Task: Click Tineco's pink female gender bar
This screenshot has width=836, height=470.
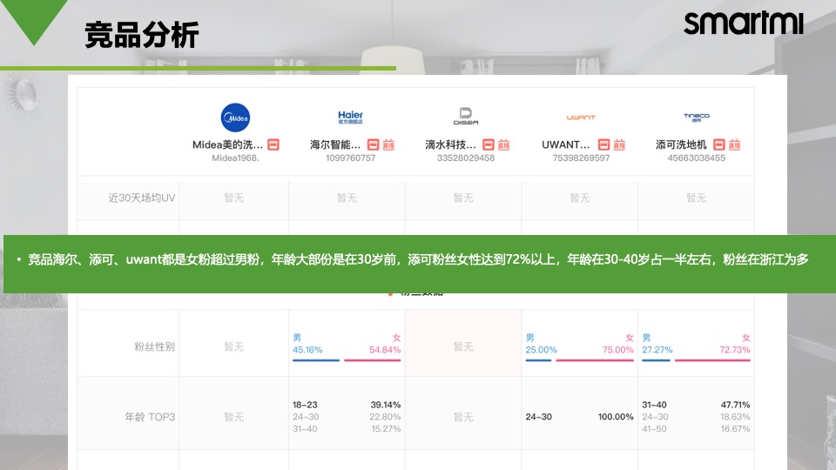Action: click(x=712, y=360)
